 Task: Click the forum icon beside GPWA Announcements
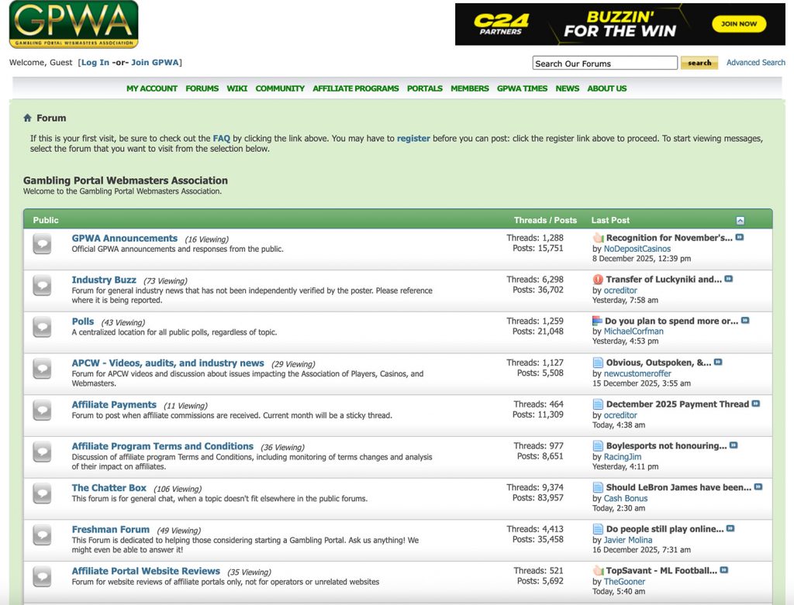[x=41, y=244]
